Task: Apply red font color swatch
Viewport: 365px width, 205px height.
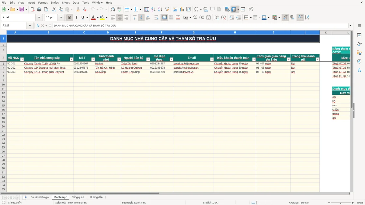Action: [93, 18]
